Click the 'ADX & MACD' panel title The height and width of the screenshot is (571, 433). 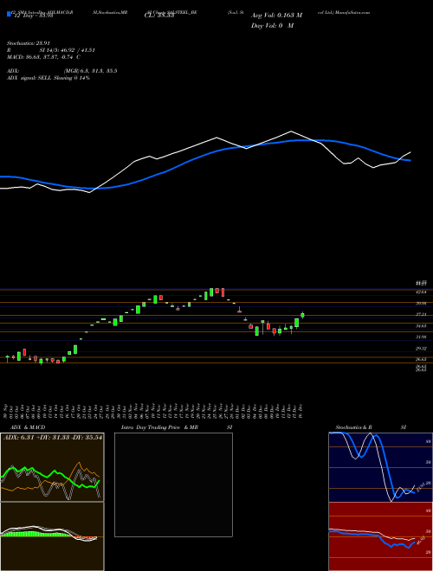pos(28,427)
